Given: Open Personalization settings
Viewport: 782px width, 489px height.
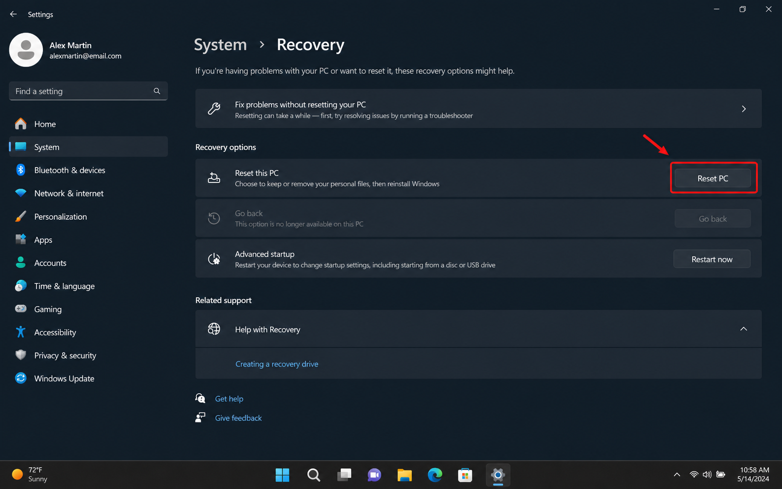Looking at the screenshot, I should coord(88,216).
